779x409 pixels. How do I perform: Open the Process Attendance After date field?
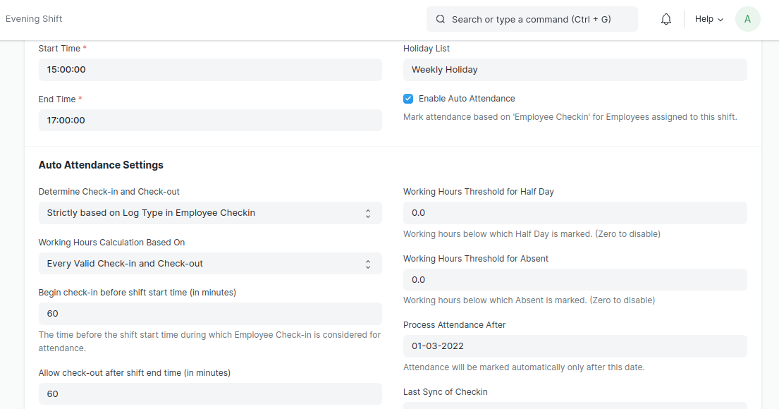pos(575,346)
